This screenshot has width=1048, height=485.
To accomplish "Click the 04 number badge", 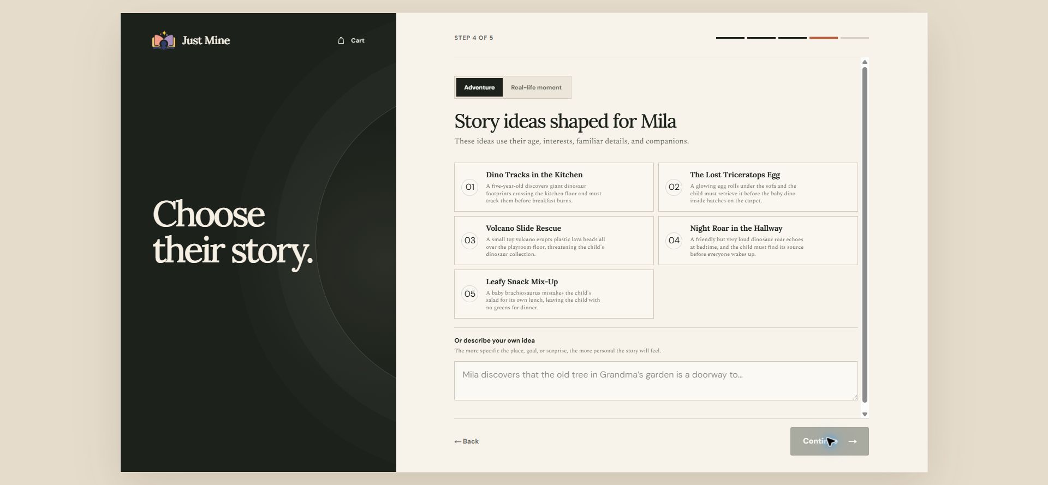I will click(x=674, y=241).
